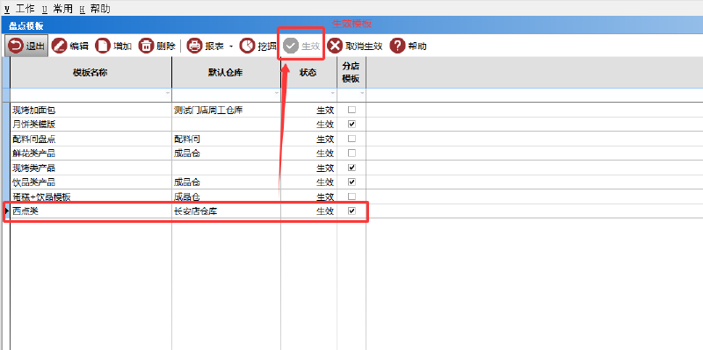Viewport: 703px width, 350px height.
Task: Open the 帮助 menu in the menu bar
Action: click(x=95, y=9)
